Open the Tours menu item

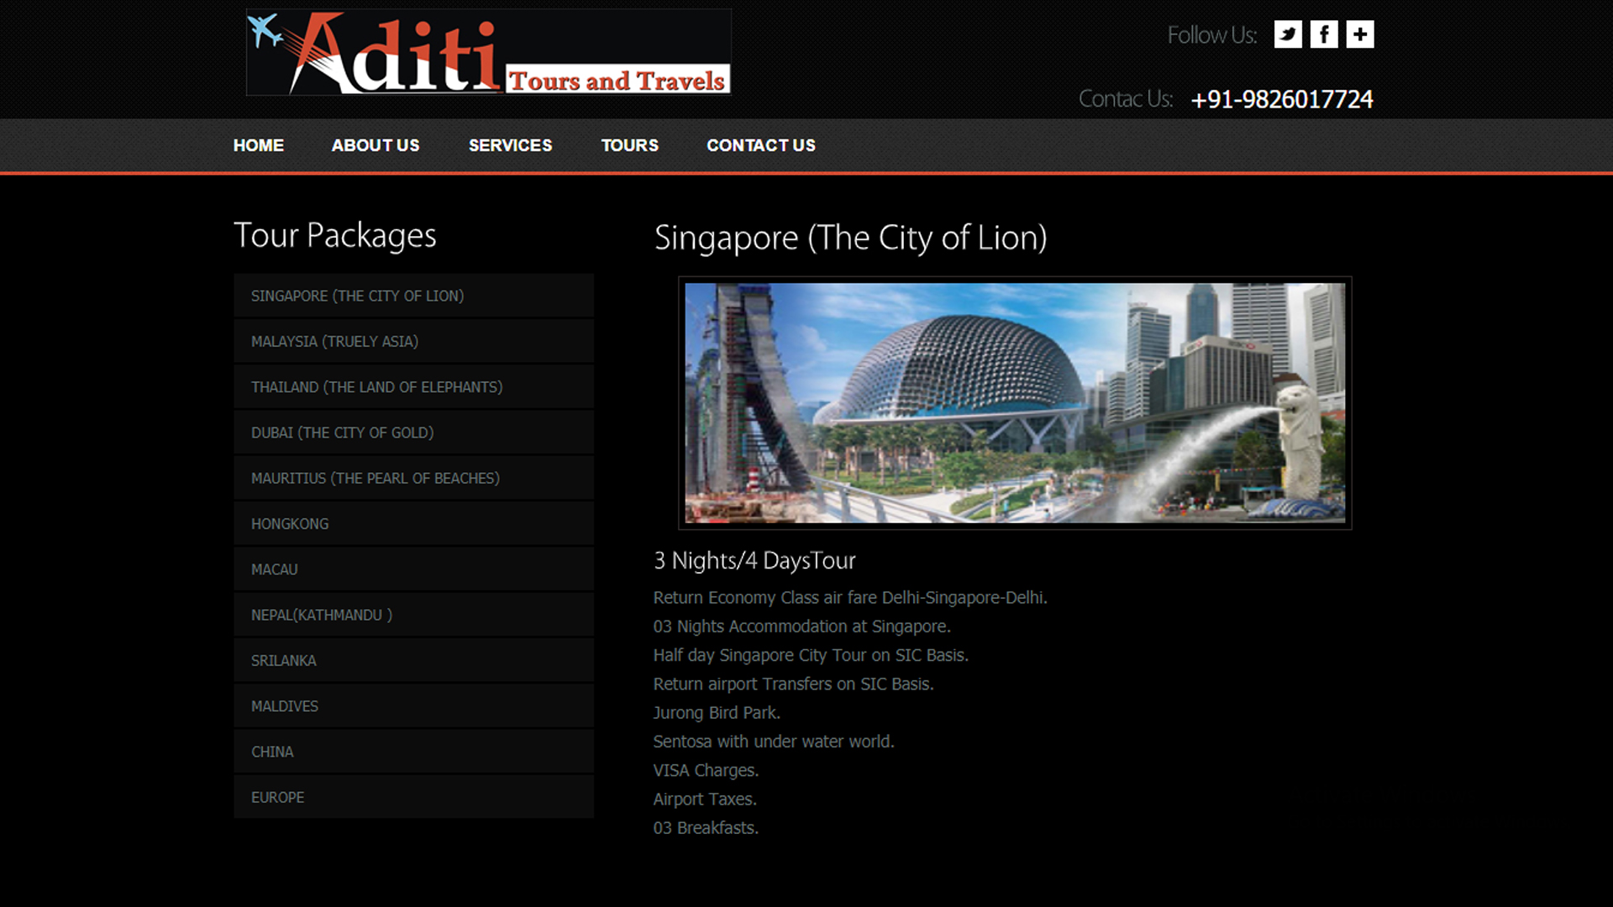tap(629, 145)
